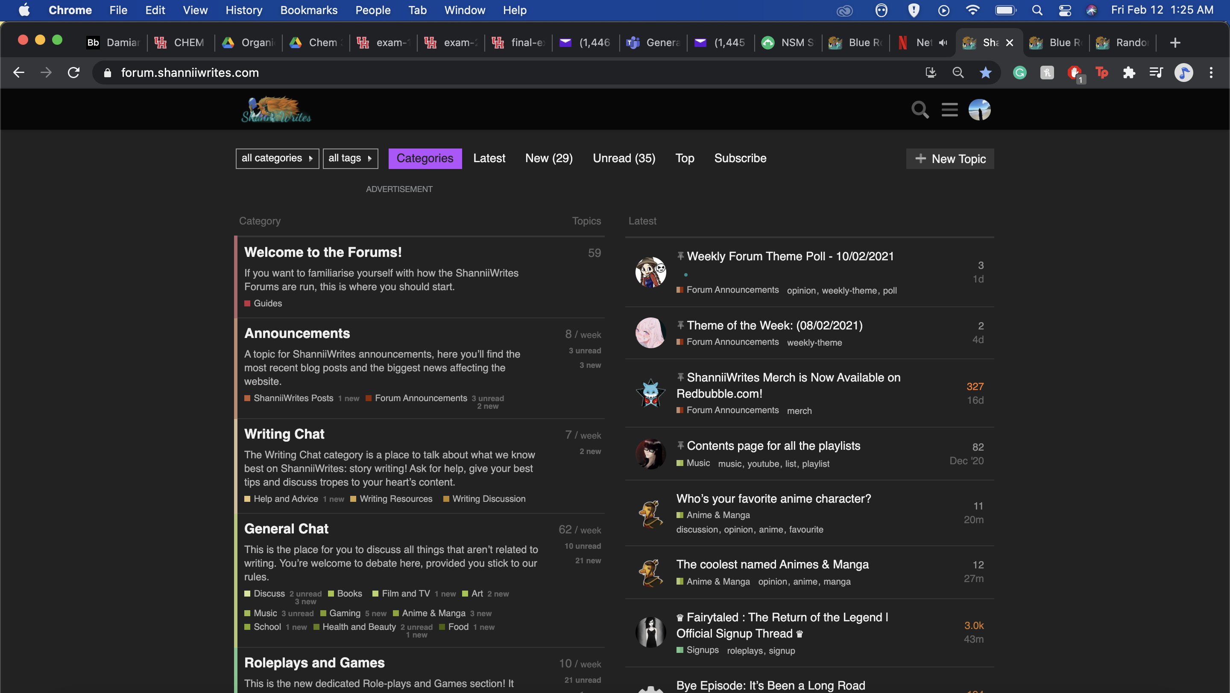1230x693 pixels.
Task: Click the forum user avatar in header
Action: tap(979, 110)
